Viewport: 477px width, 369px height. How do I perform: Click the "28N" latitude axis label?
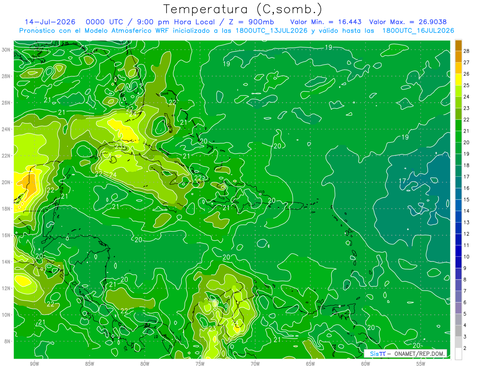tap(6, 76)
